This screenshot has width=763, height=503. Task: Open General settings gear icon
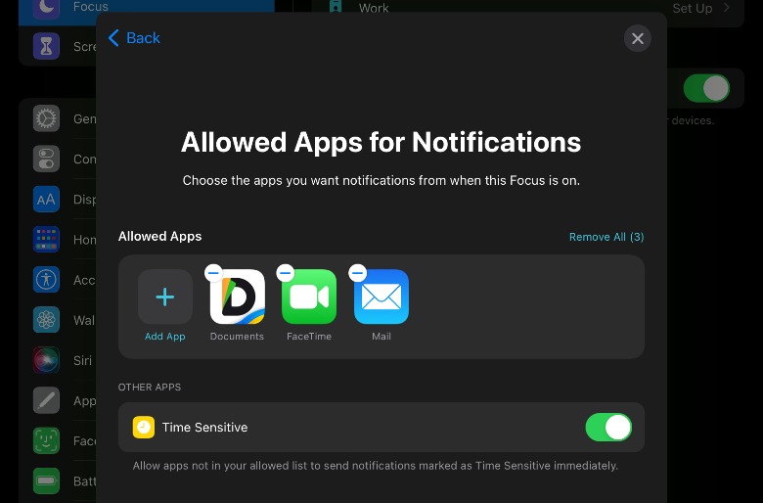click(x=46, y=119)
